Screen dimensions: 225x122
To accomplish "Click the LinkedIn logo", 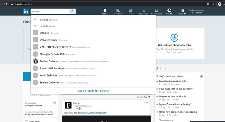I will (26, 11).
